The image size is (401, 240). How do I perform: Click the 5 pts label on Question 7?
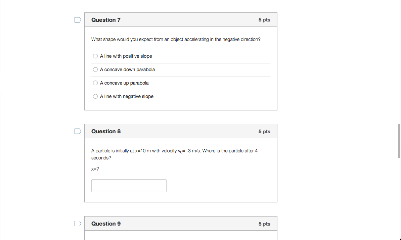coord(264,20)
